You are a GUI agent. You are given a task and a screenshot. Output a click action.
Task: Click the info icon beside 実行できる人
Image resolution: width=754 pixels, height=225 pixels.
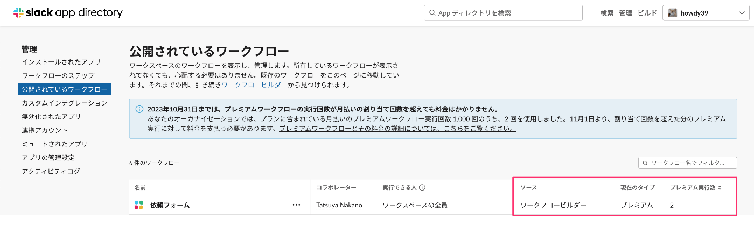coord(422,188)
